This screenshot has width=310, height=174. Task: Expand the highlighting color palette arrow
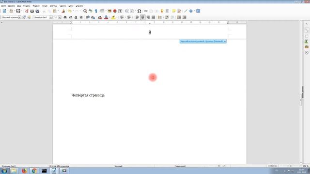(x=117, y=17)
